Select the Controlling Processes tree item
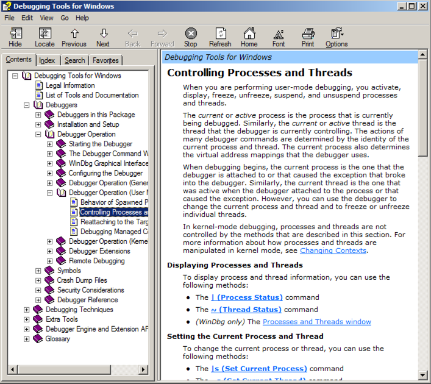This screenshot has width=431, height=384. click(x=114, y=212)
